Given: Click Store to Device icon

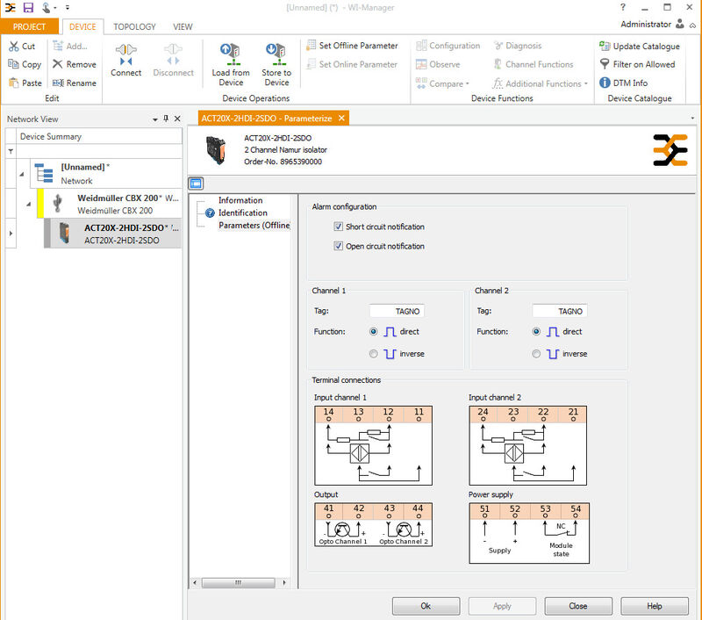Looking at the screenshot, I should [x=276, y=54].
